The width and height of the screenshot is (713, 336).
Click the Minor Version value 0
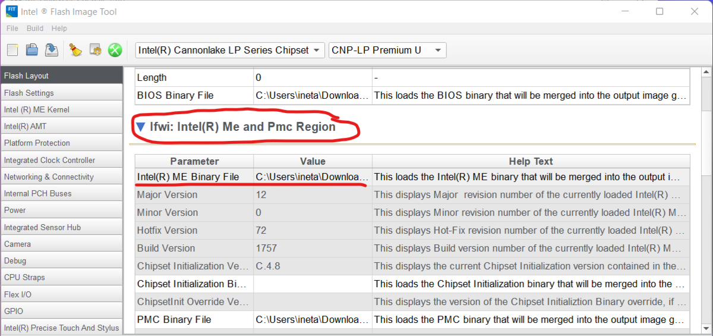point(258,212)
